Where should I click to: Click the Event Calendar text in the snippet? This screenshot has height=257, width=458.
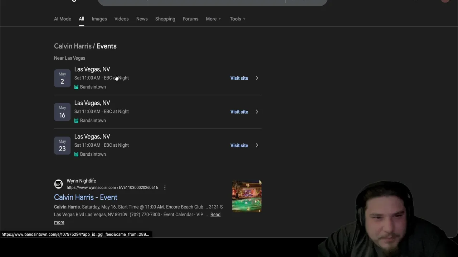point(177,215)
